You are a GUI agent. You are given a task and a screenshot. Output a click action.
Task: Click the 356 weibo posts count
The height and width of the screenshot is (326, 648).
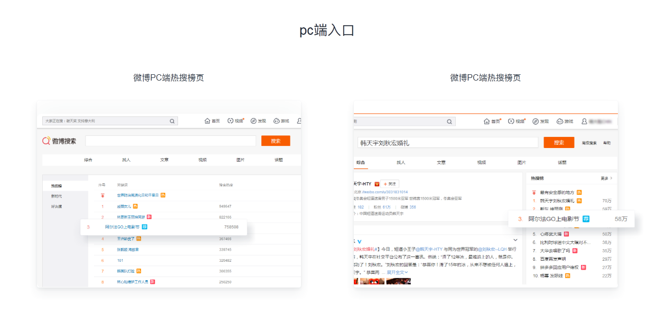click(412, 207)
